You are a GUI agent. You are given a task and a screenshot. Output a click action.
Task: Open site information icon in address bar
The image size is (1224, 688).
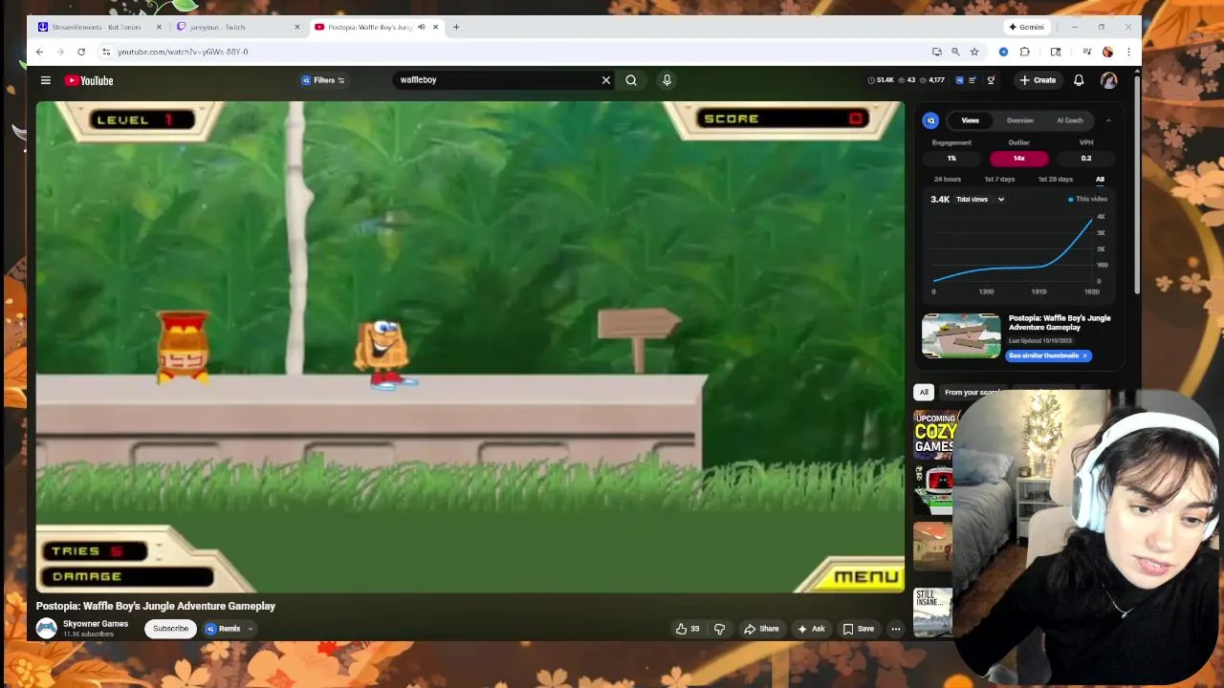(106, 52)
